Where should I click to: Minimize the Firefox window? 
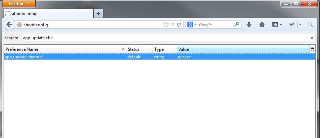click(286, 4)
